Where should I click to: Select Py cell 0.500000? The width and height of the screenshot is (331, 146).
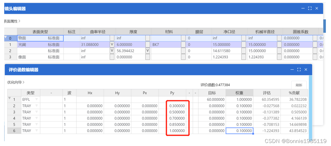point(172,112)
